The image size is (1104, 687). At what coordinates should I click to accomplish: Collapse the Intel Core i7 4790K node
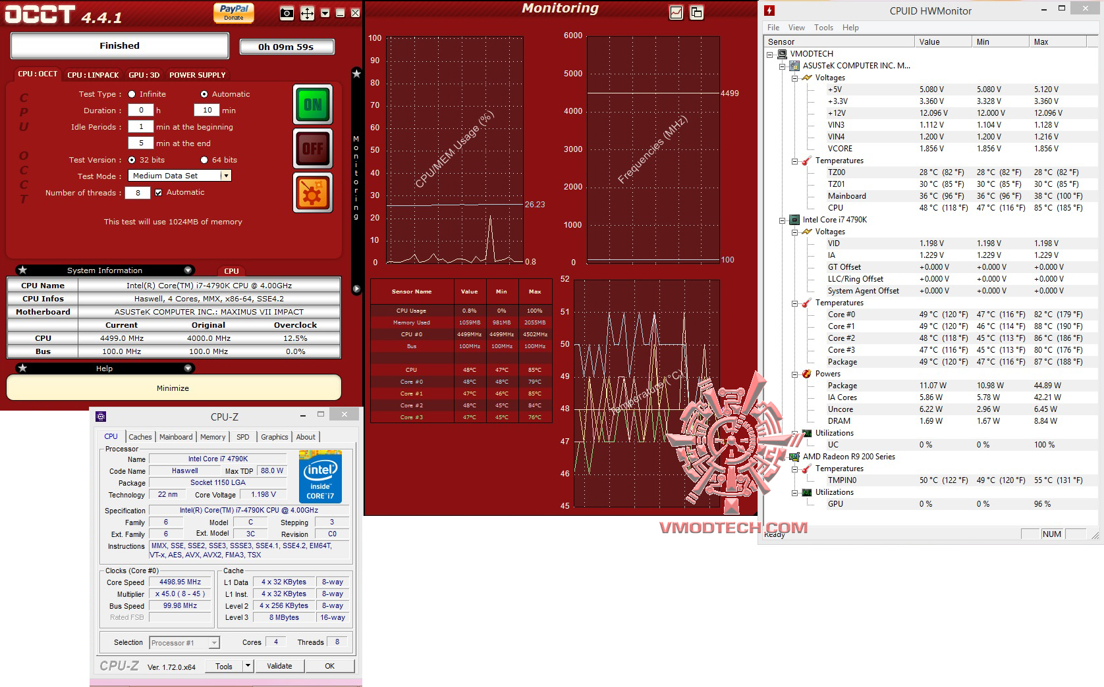[x=782, y=220]
